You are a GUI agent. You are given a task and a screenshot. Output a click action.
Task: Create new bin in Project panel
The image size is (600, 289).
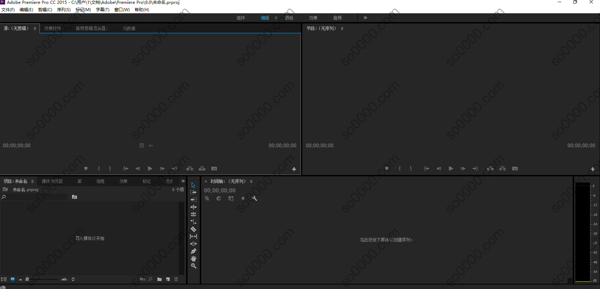(160, 279)
